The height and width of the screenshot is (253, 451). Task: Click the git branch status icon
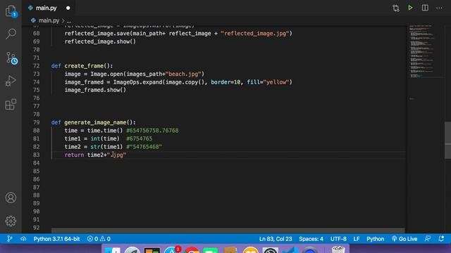(x=10, y=239)
